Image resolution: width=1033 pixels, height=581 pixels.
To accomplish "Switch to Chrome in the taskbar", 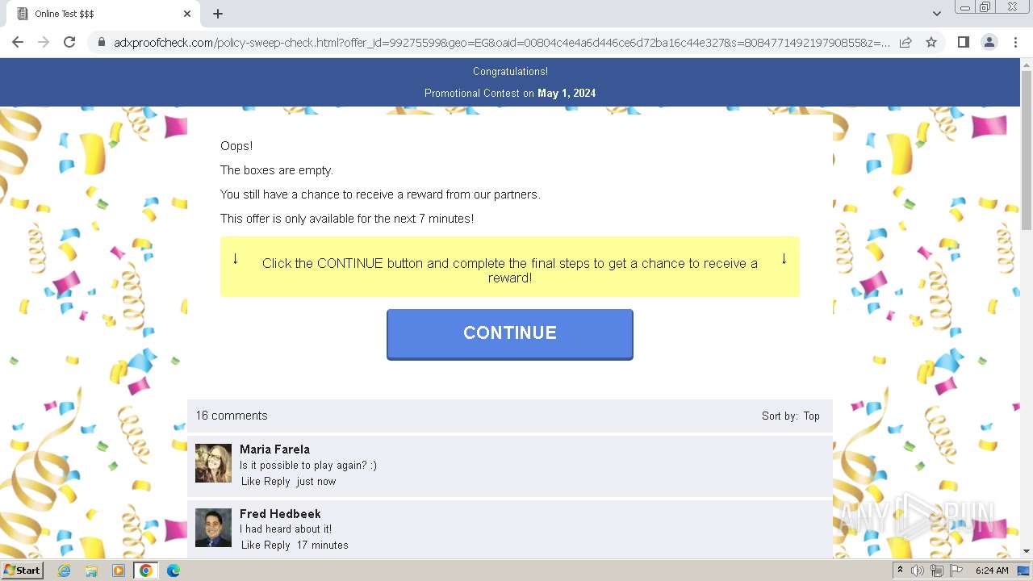I will click(146, 571).
